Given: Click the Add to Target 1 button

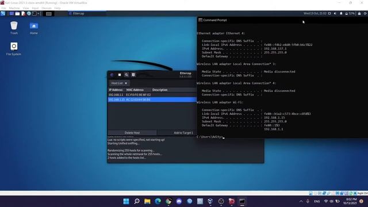Looking at the screenshot, I should (183, 133).
